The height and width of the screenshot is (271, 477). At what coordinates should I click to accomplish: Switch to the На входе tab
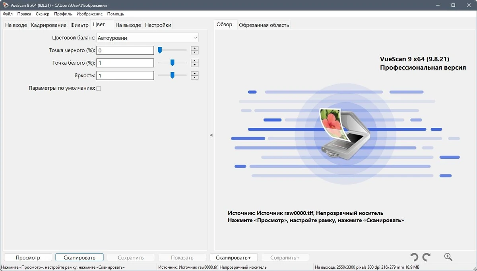[16, 25]
